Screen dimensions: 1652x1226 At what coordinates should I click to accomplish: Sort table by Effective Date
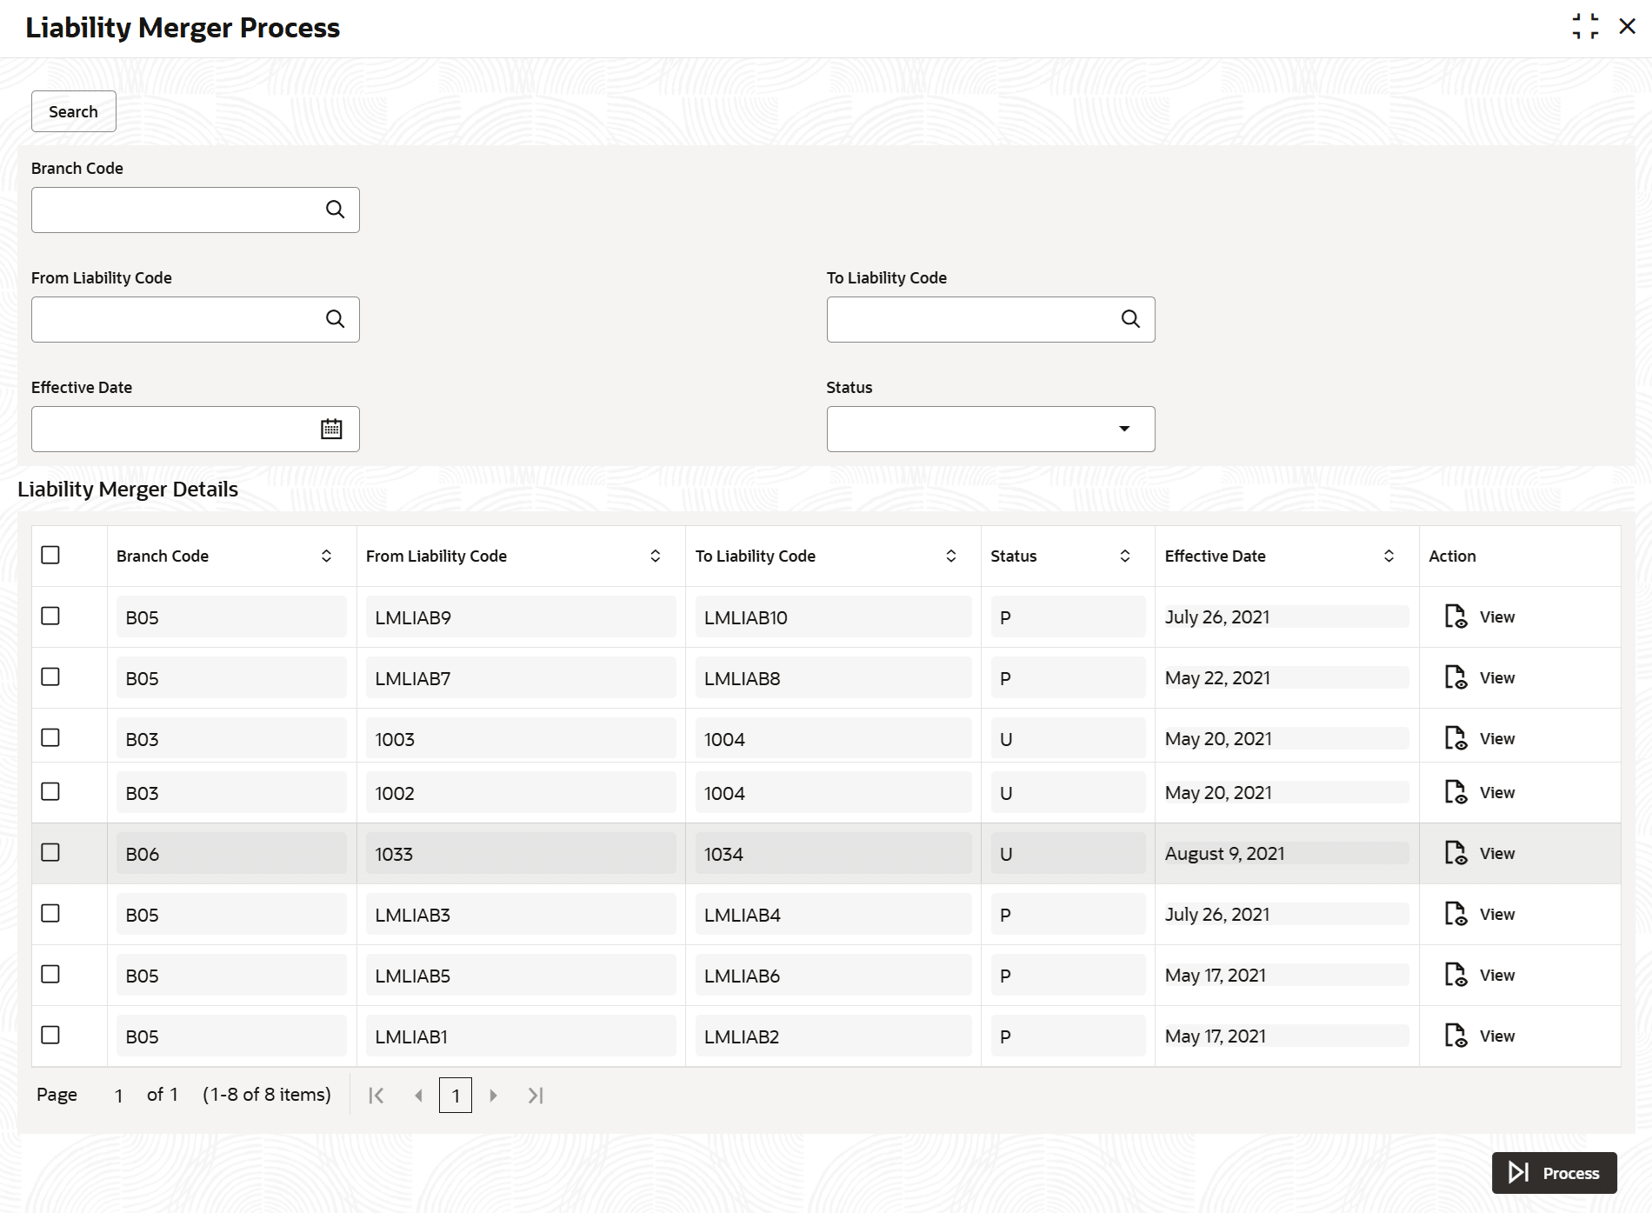click(1389, 556)
